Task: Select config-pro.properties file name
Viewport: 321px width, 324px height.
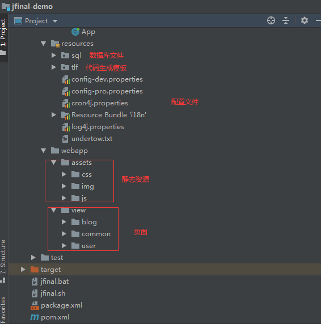Action: point(107,91)
